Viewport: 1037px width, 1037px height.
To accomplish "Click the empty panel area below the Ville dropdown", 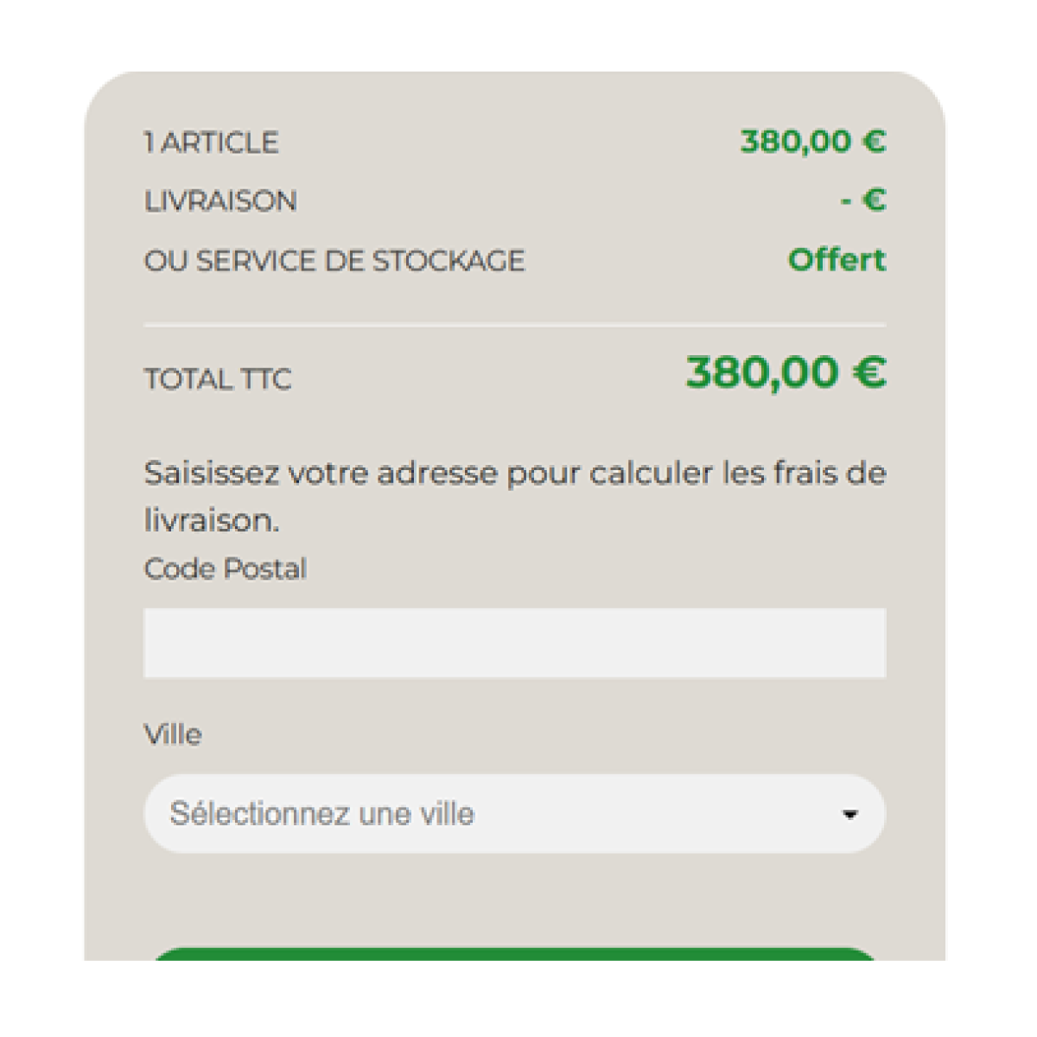I will pyautogui.click(x=514, y=899).
